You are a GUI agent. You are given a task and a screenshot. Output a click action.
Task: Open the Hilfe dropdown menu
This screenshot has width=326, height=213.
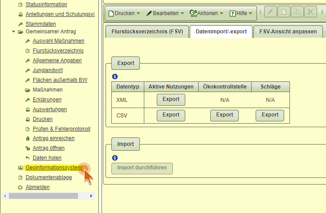tap(241, 13)
